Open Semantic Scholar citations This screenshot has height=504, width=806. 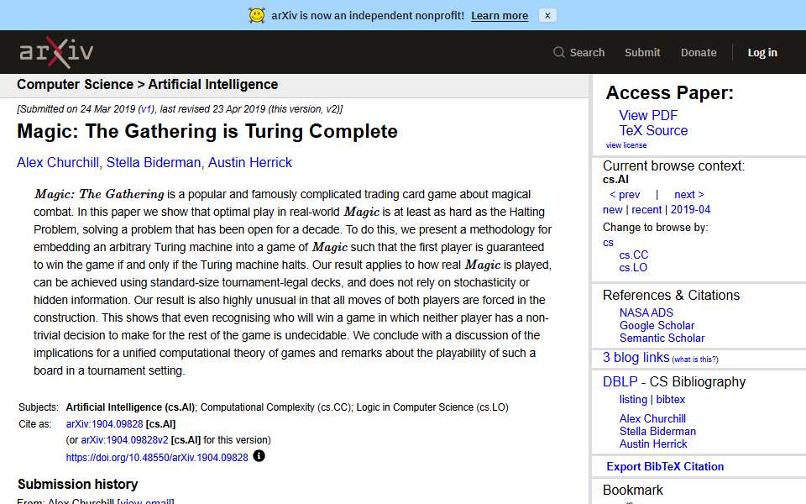pyautogui.click(x=662, y=339)
